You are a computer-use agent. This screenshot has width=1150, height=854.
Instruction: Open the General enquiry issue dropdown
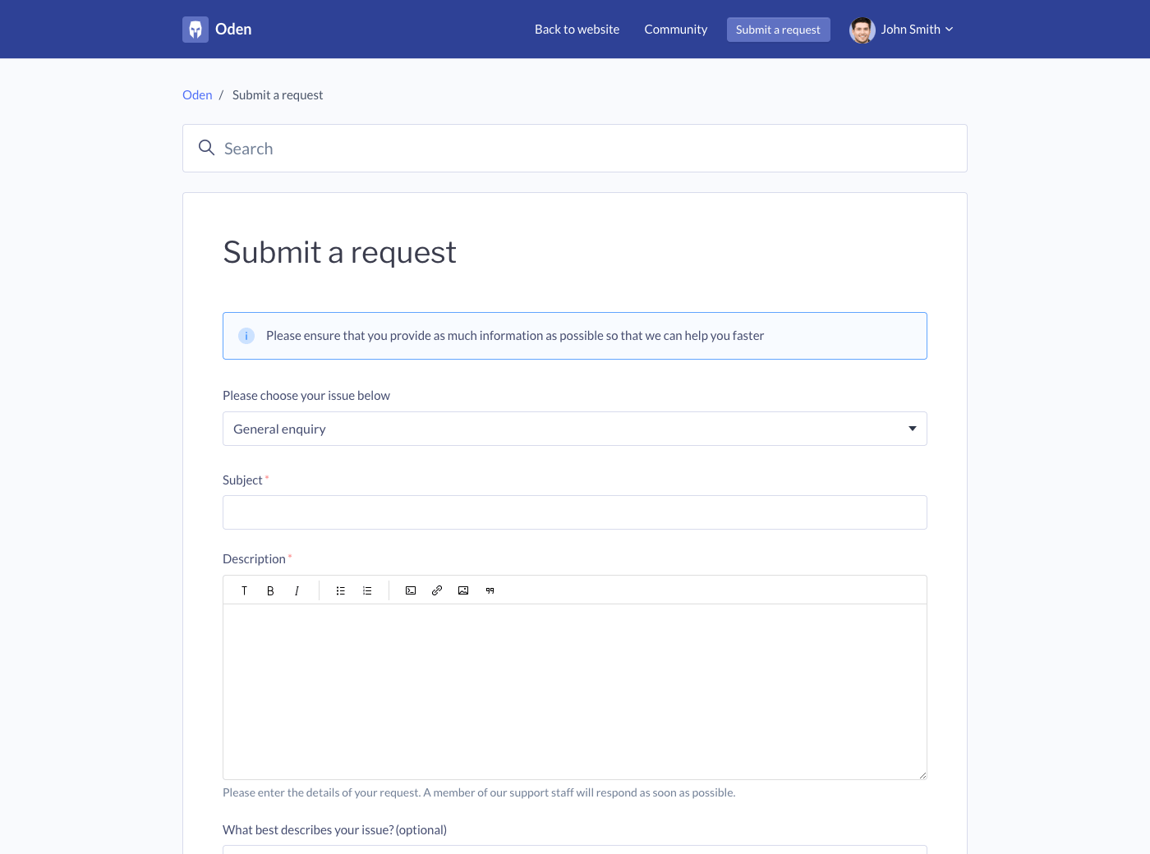coord(574,429)
